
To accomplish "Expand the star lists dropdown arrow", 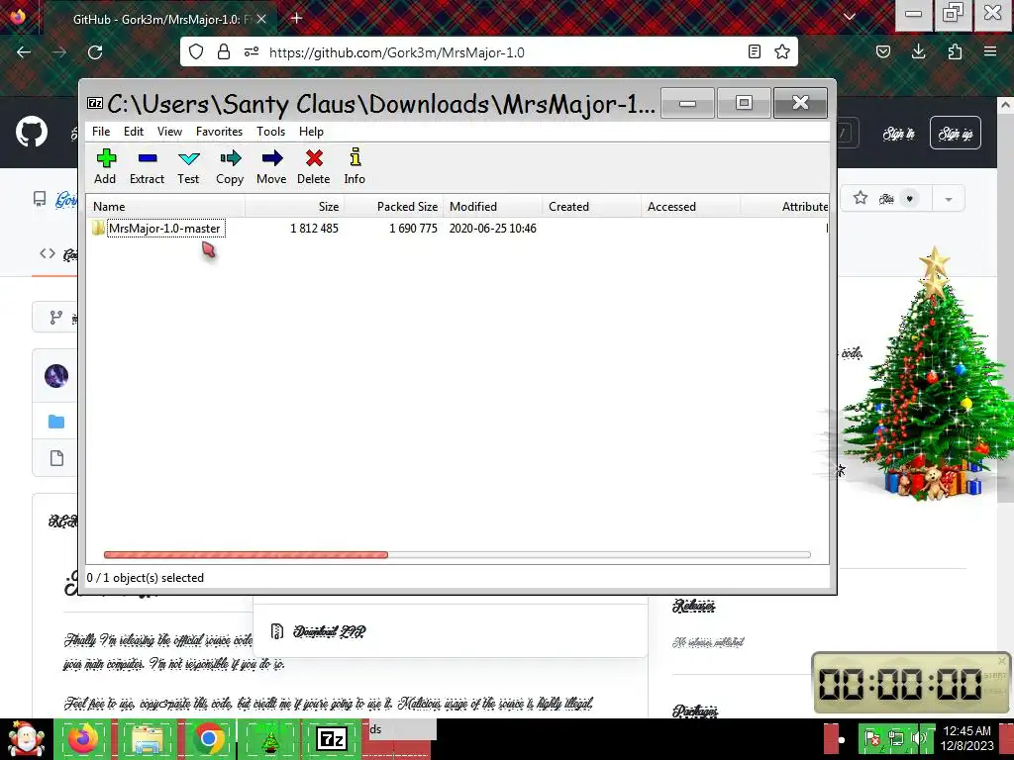I will coord(949,199).
